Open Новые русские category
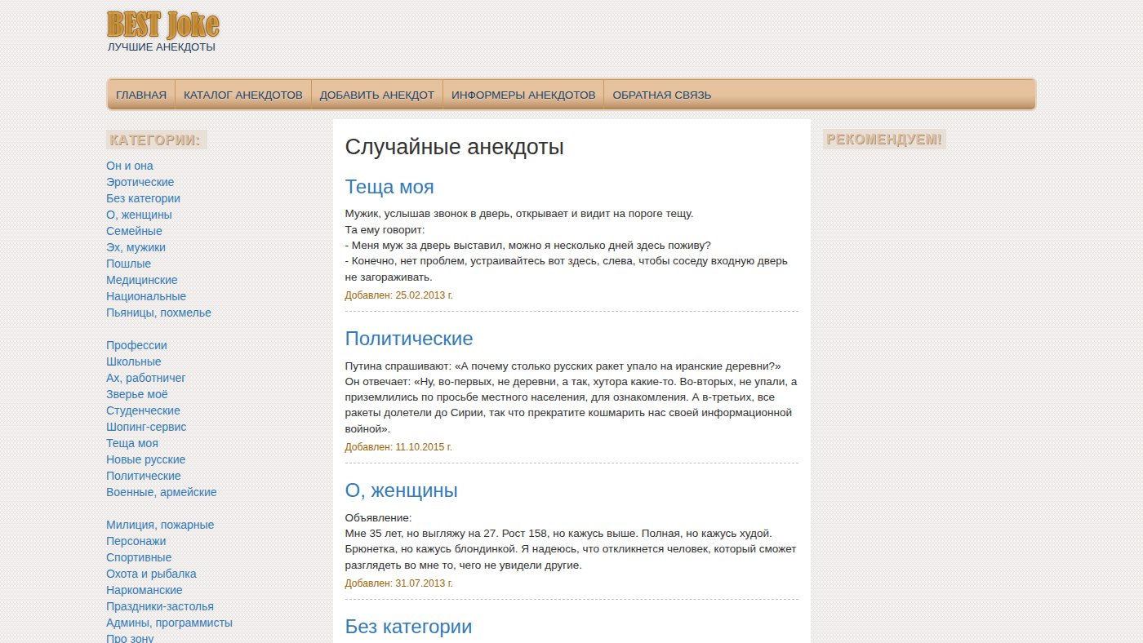This screenshot has height=643, width=1143. 146,459
